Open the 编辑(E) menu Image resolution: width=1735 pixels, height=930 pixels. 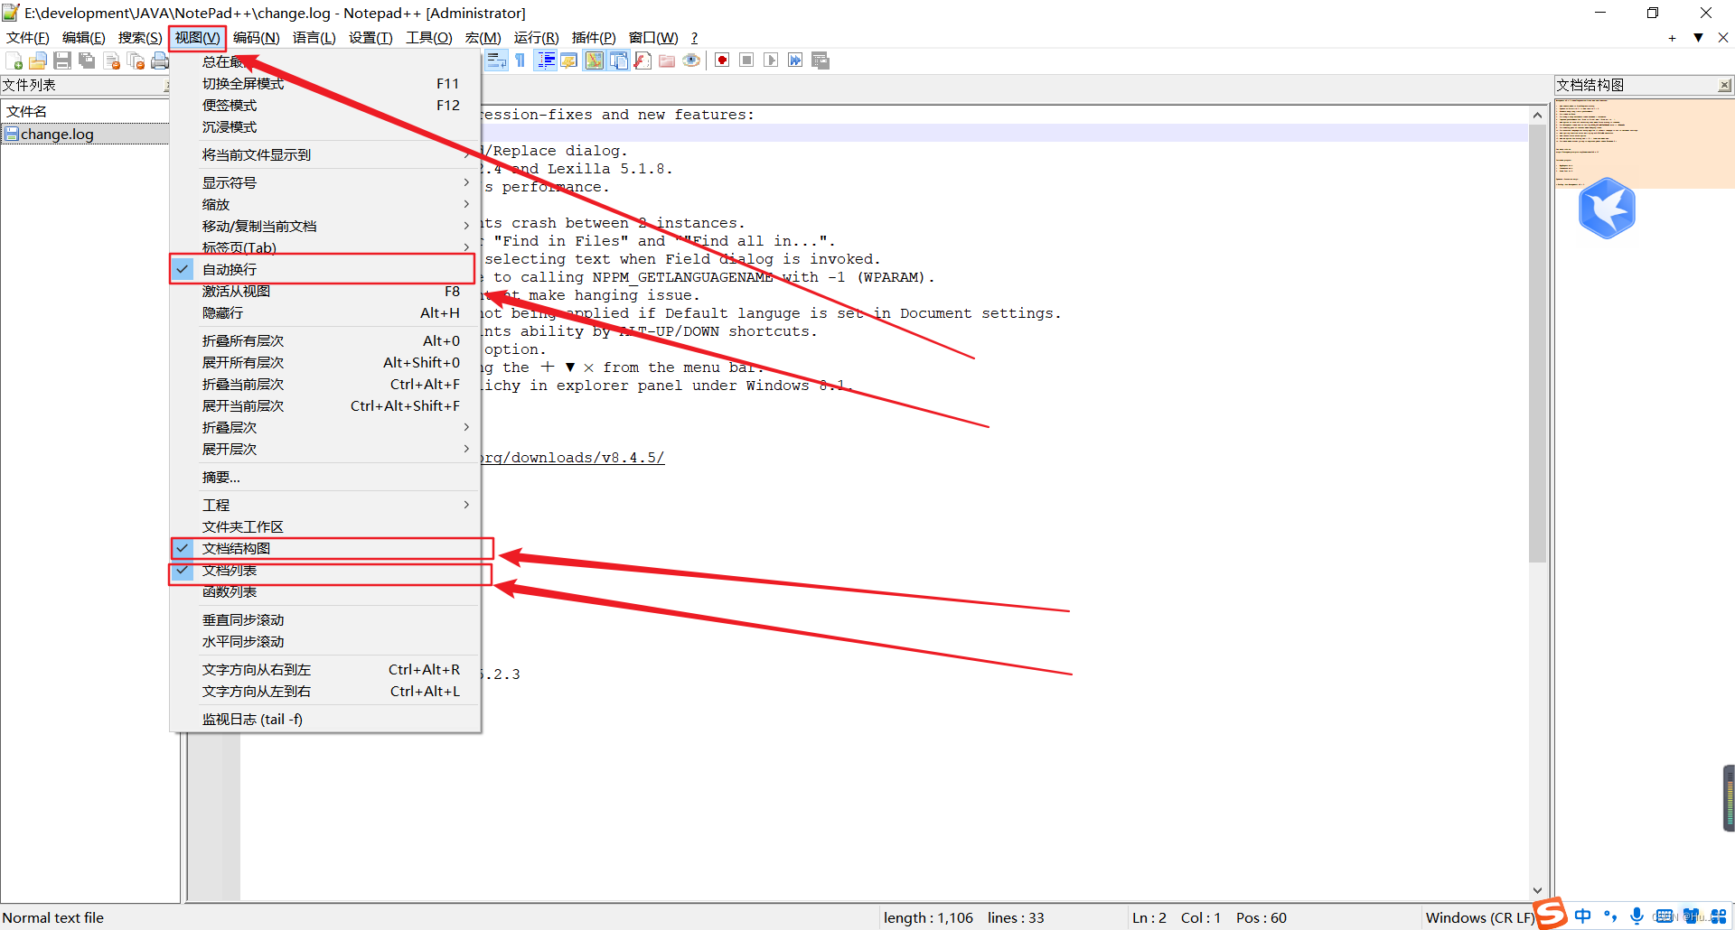[84, 37]
